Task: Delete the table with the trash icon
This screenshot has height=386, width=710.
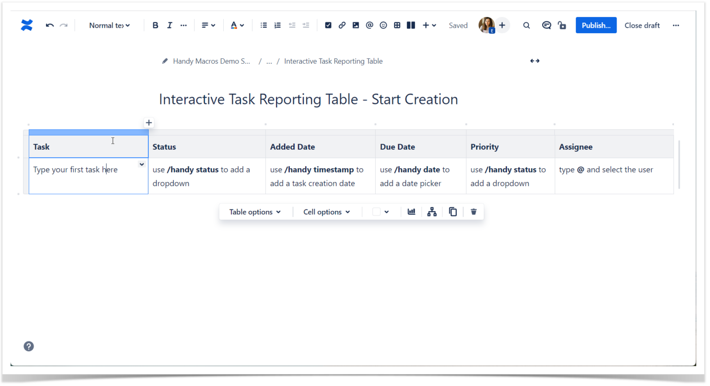Action: pyautogui.click(x=473, y=211)
